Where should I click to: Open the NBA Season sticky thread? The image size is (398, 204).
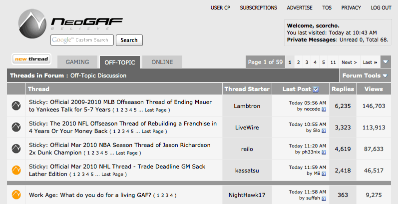[x=119, y=148]
